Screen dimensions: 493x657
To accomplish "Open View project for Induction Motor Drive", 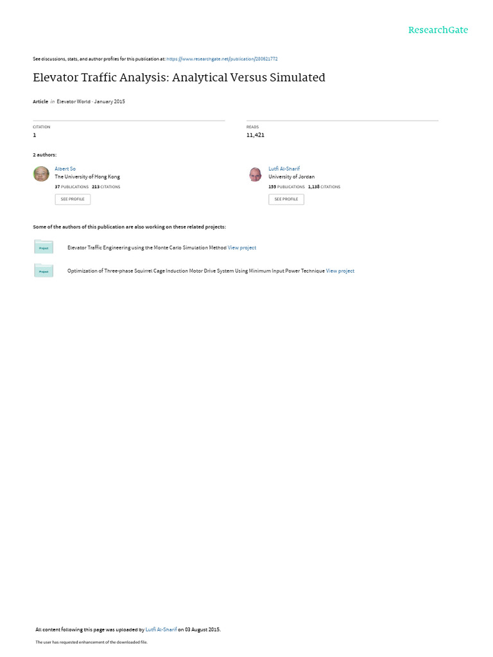I will [x=340, y=271].
